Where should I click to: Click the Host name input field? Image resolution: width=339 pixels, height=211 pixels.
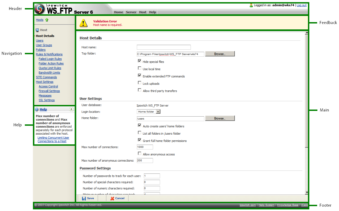pyautogui.click(x=164, y=47)
